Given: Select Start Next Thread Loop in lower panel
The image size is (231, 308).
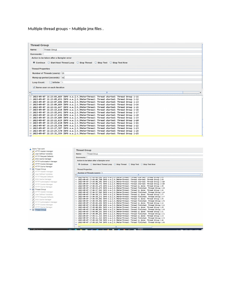Looking at the screenshot, I should click(x=91, y=165).
